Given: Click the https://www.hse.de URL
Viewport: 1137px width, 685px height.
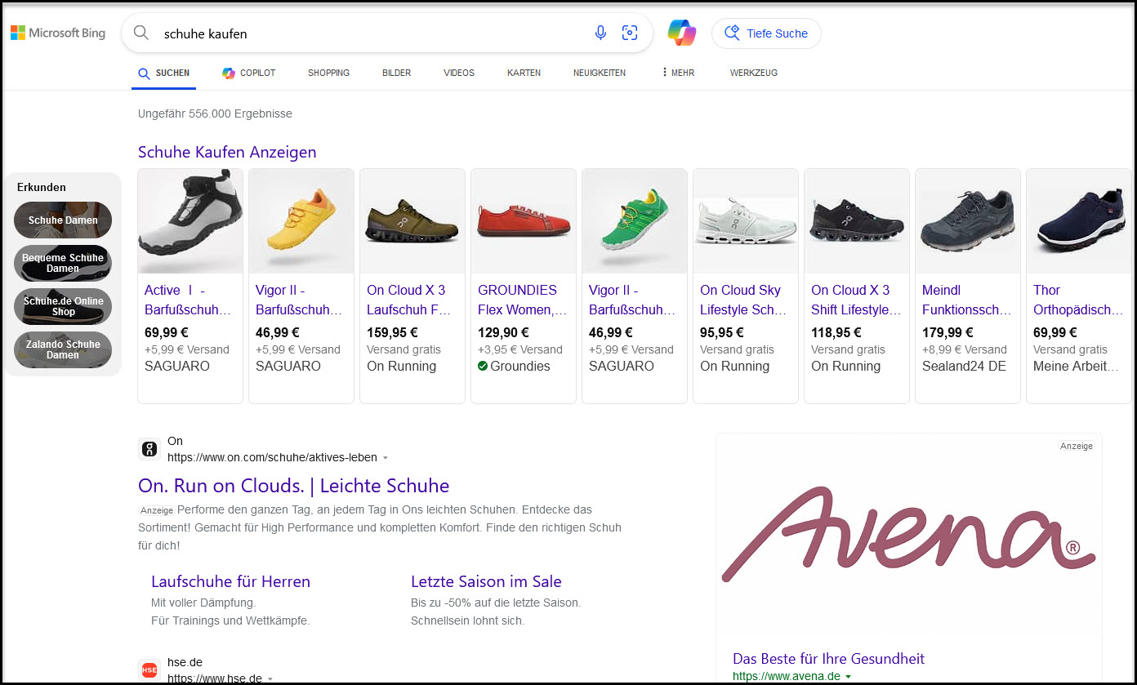Looking at the screenshot, I should (215, 678).
